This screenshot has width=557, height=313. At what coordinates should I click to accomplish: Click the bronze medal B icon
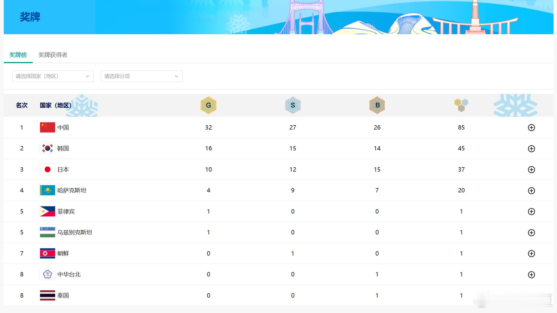click(377, 105)
